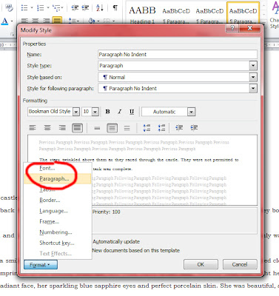Click the increase paragraph spacing icon

click(147, 128)
